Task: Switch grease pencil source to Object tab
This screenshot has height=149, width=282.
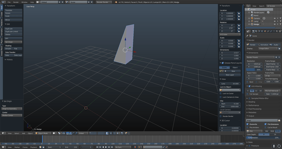Action: 235,68
